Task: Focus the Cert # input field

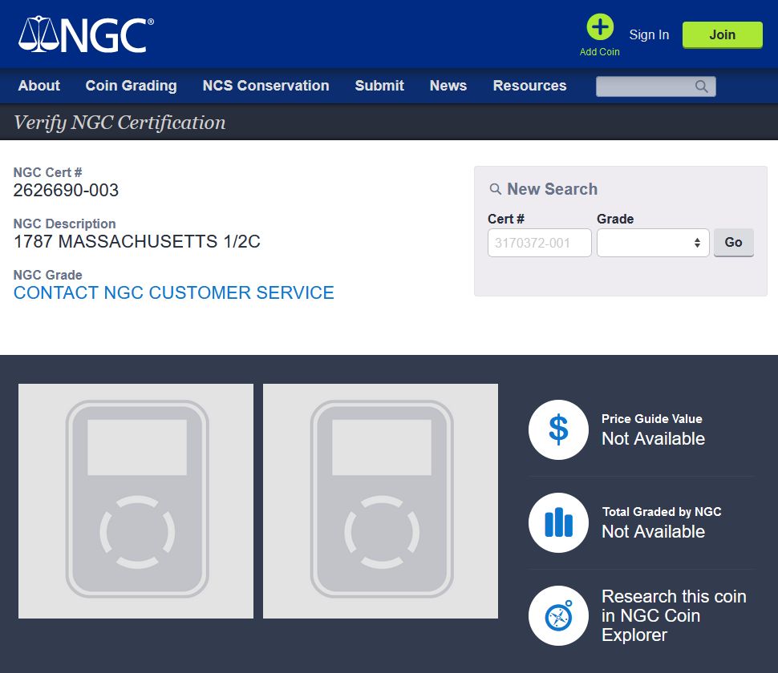Action: (539, 243)
